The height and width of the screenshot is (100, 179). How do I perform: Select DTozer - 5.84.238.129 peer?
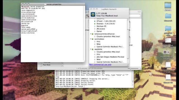point(106,21)
